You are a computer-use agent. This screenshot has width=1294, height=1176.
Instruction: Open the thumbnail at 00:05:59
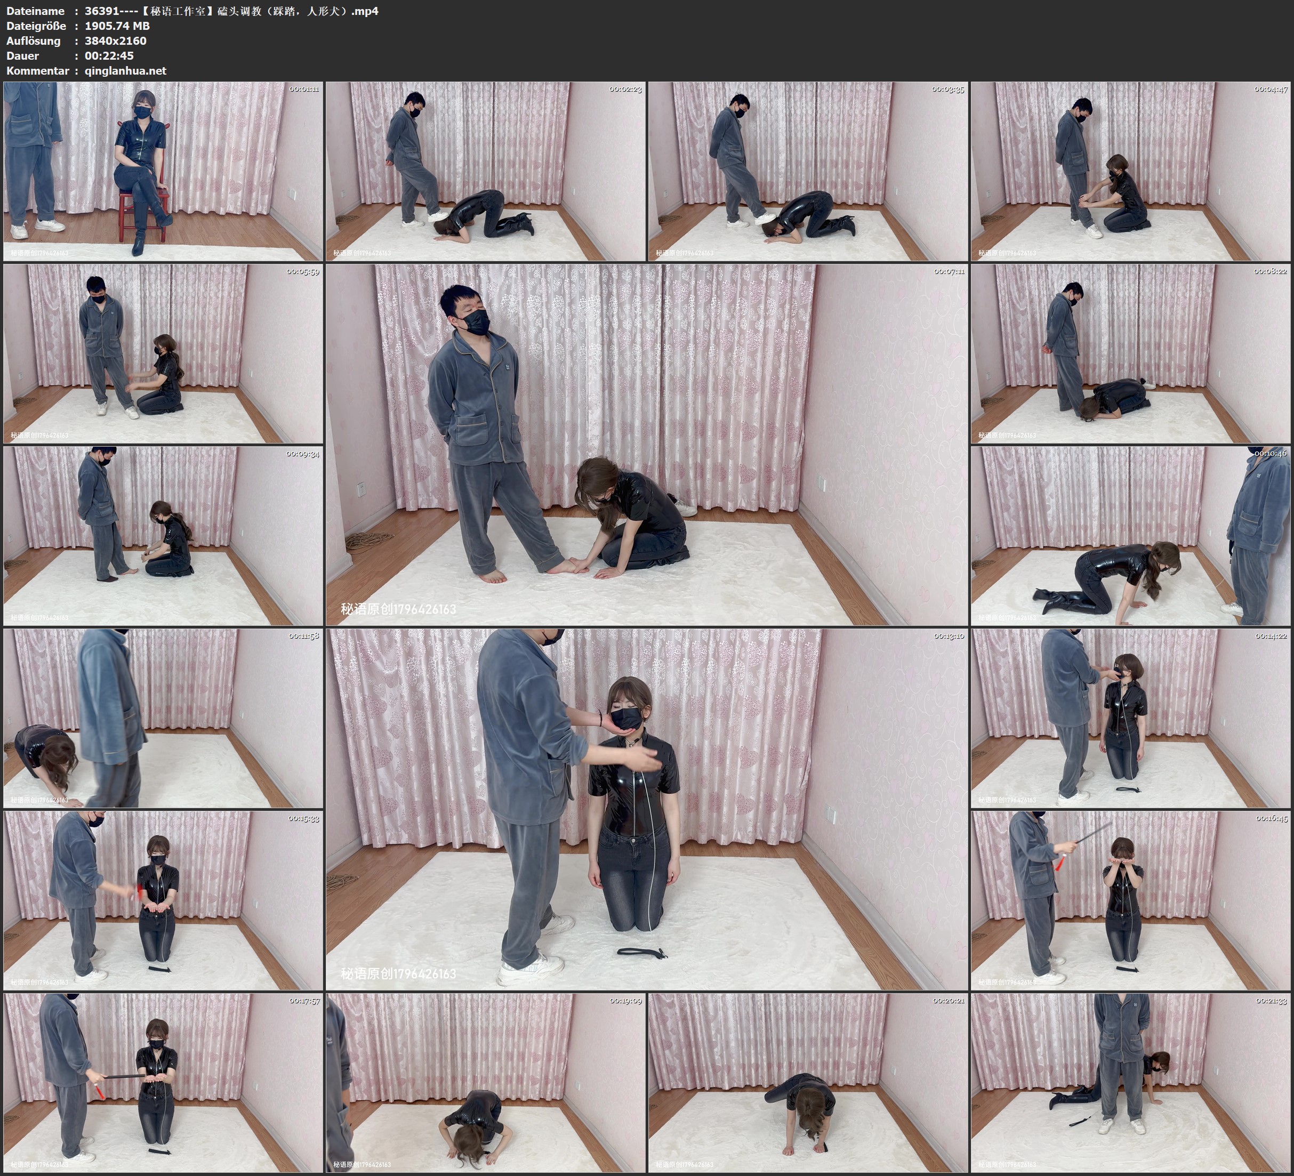click(163, 353)
